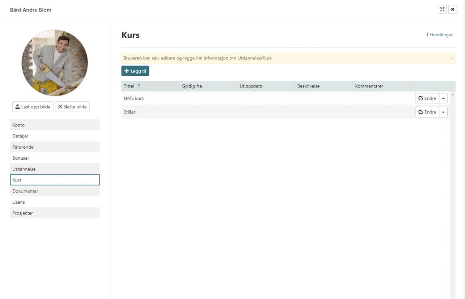This screenshot has height=299, width=465.
Task: Dismiss the yellow information banner
Action: pyautogui.click(x=451, y=58)
